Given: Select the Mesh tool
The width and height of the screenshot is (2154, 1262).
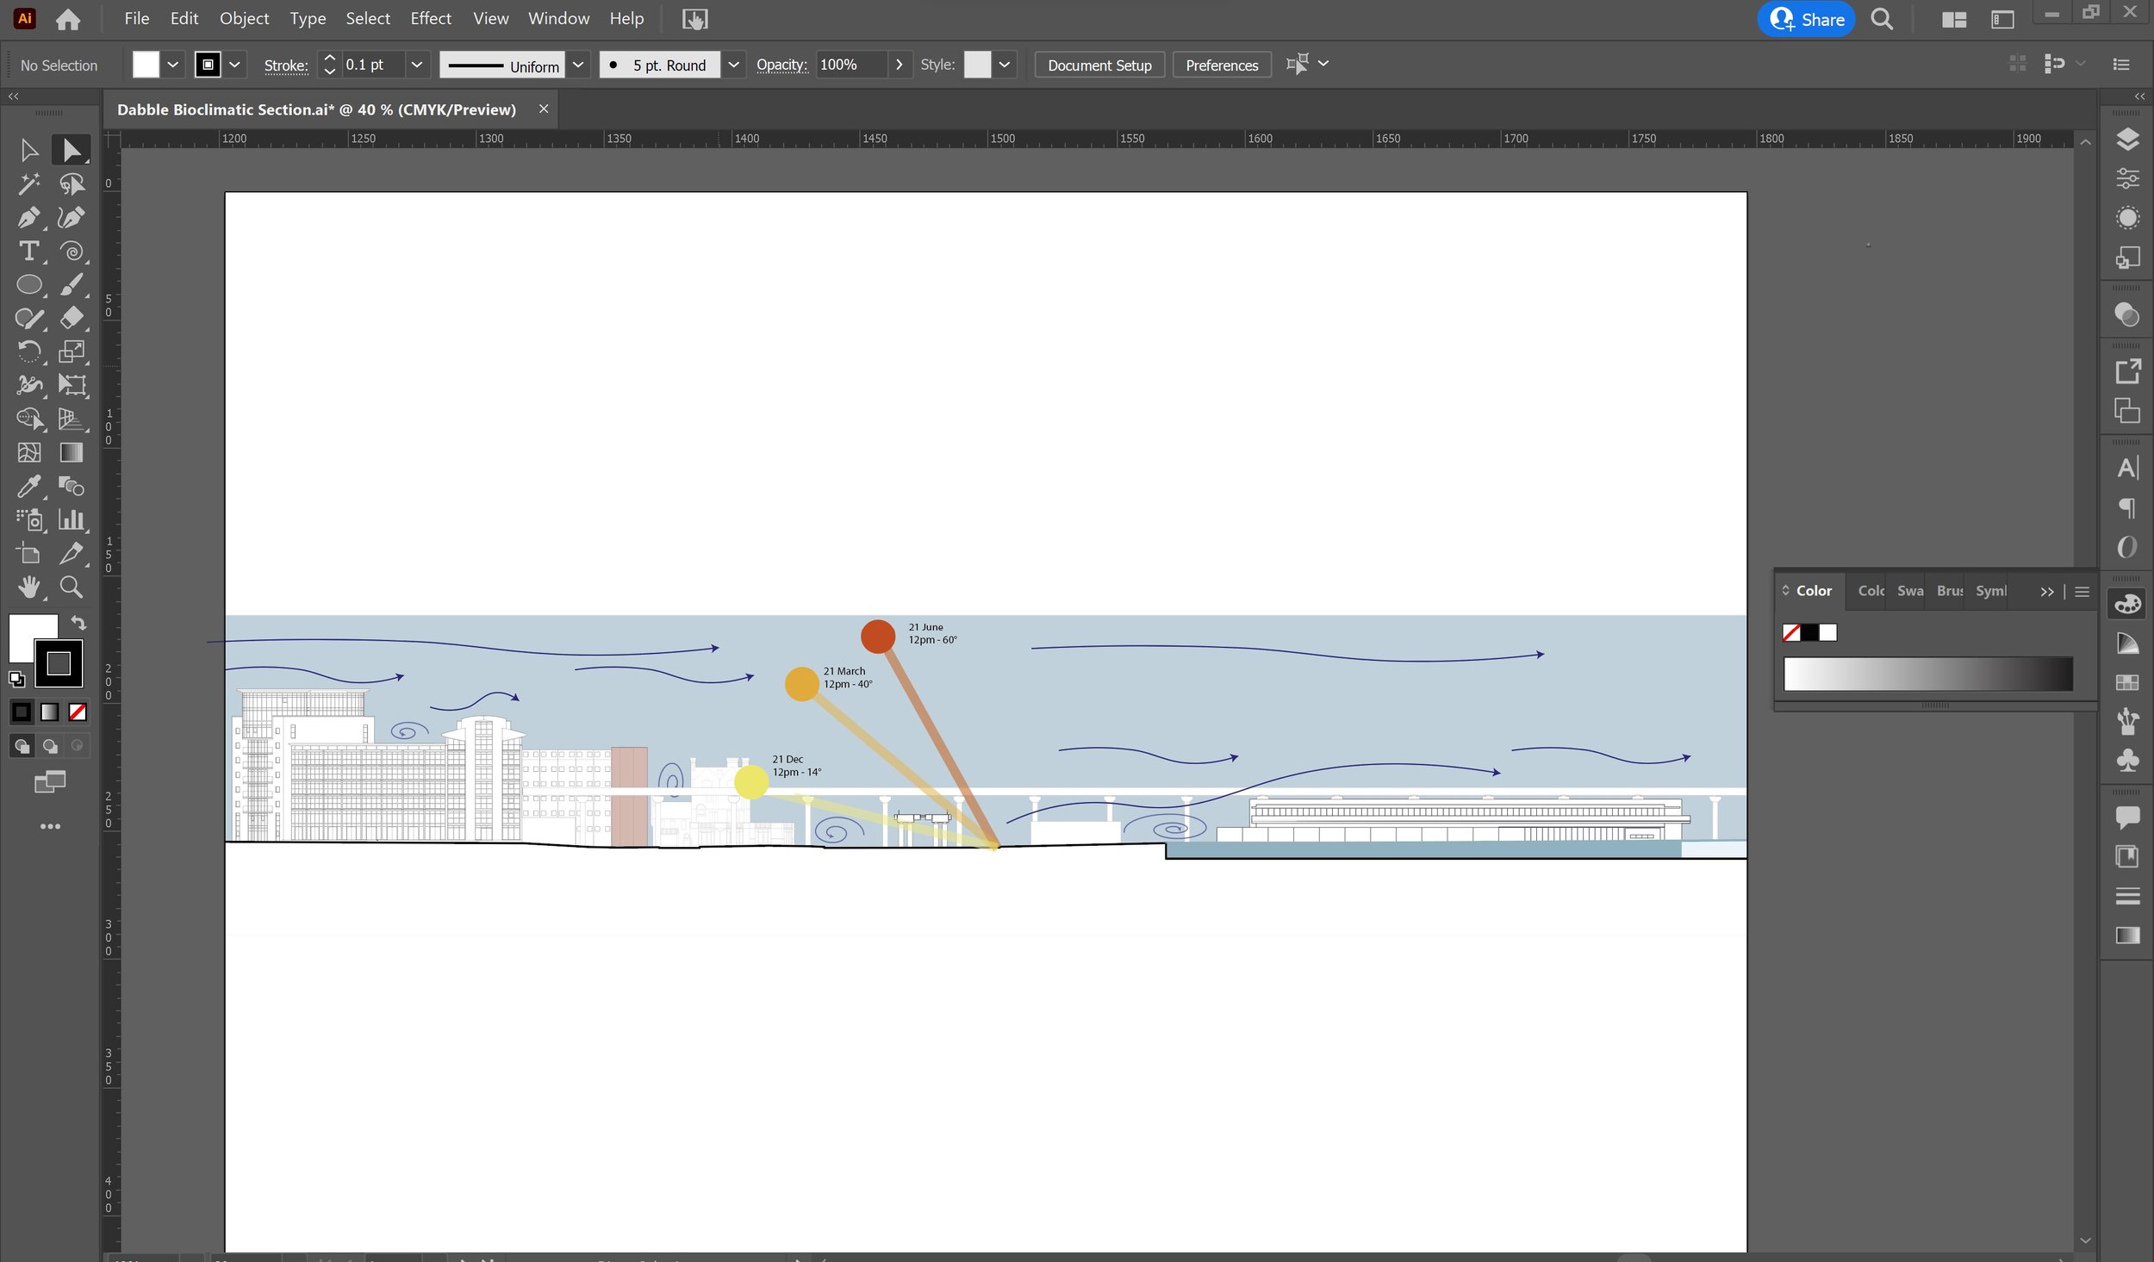Looking at the screenshot, I should (x=28, y=452).
